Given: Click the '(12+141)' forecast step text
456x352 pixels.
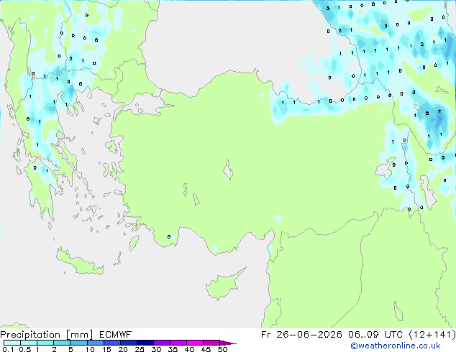Looking at the screenshot, I should [432, 335].
